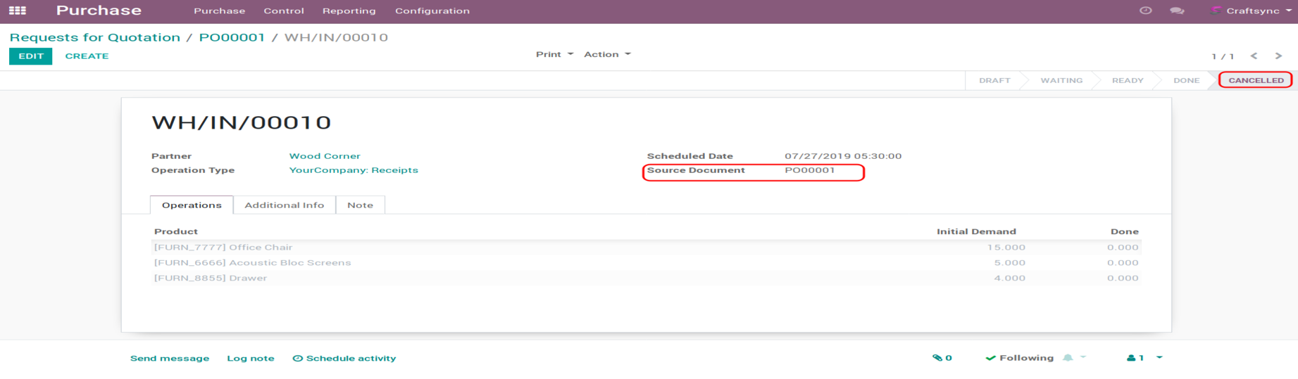
Task: Expand the Print dropdown
Action: pyautogui.click(x=554, y=54)
